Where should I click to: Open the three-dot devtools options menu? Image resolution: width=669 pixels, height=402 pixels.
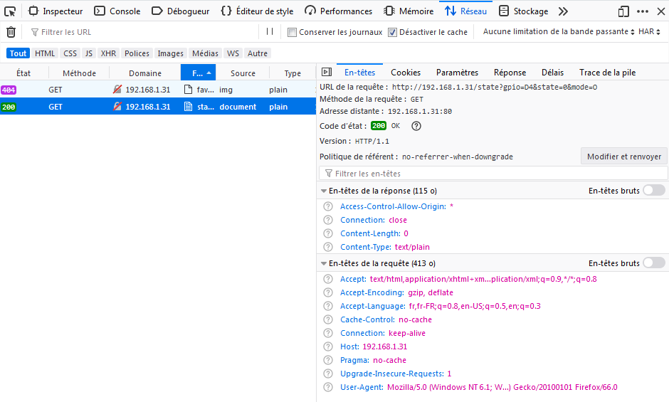[x=643, y=11]
